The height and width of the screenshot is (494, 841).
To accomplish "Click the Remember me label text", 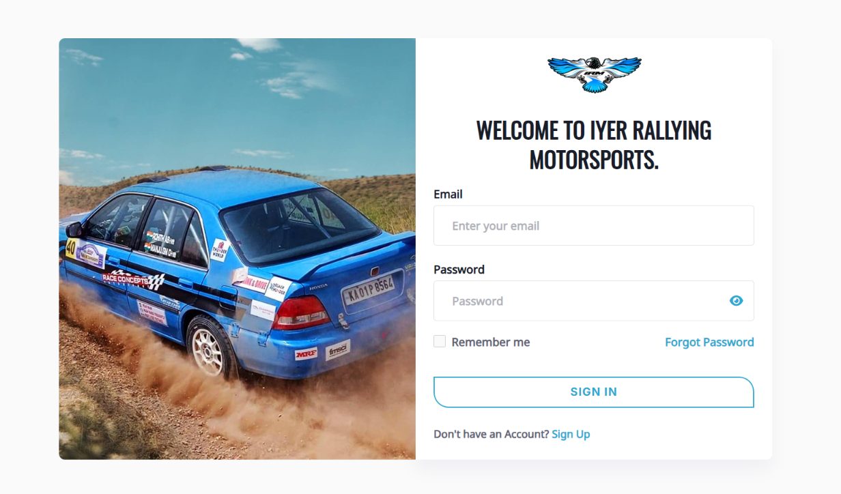I will [x=491, y=343].
